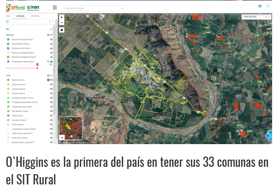
Task: Toggle visibility of Camaras de frio Peumo
Action: pos(51,48)
